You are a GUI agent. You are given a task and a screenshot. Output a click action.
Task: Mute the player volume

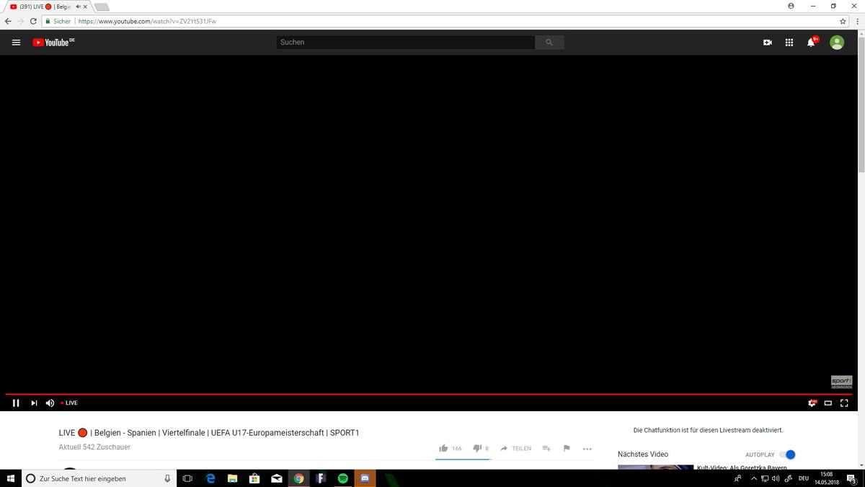coord(50,403)
